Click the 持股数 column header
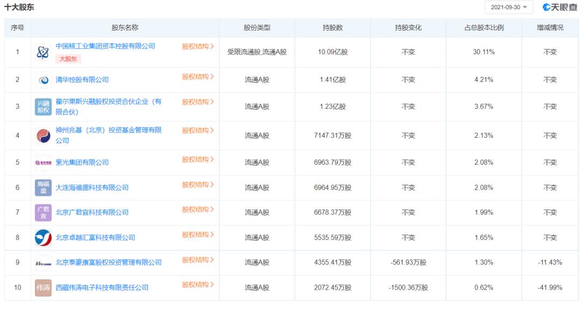This screenshot has height=310, width=581. point(332,28)
